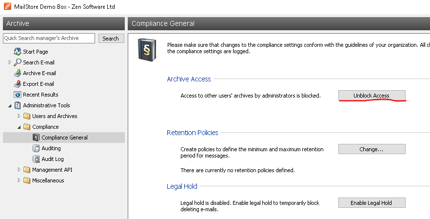Screen dimensions: 430x219
Task: Click the Legal Hold section heading
Action: (182, 186)
